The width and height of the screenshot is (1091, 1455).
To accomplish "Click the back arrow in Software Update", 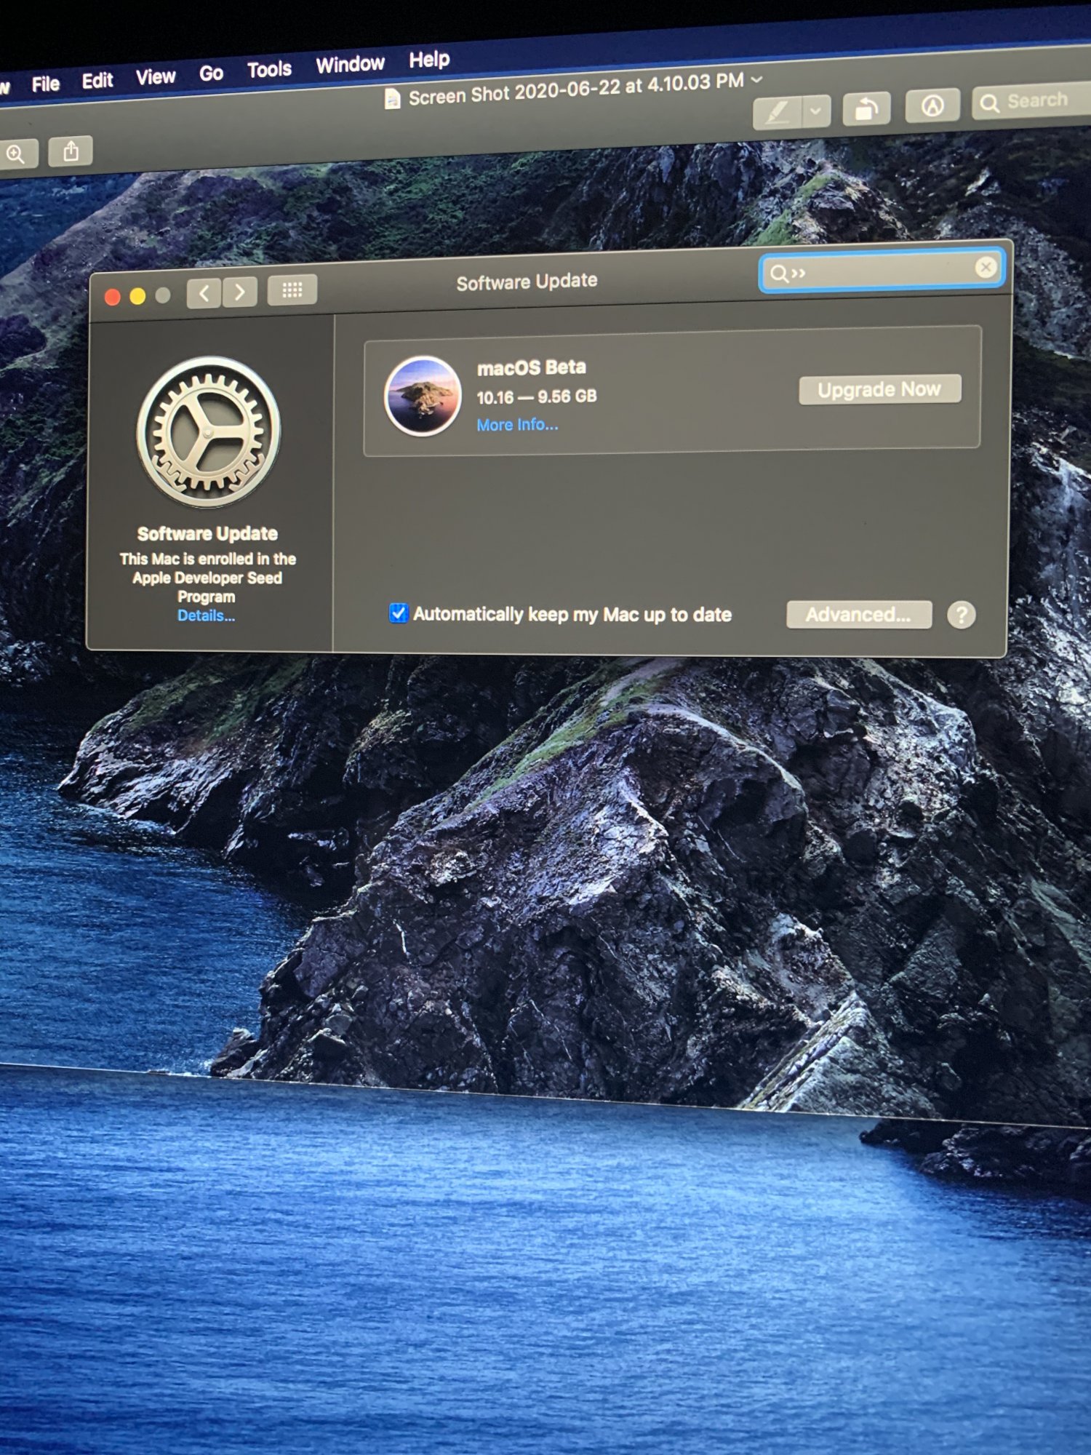I will [x=204, y=293].
